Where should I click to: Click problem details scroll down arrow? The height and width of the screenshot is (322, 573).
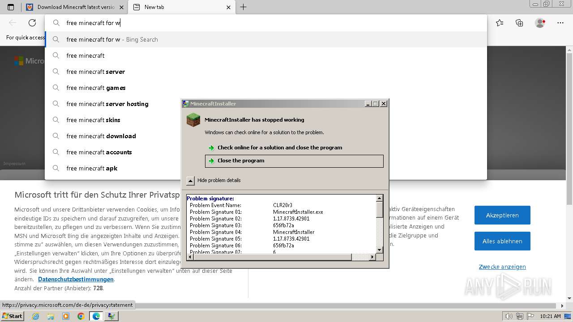coord(380,250)
